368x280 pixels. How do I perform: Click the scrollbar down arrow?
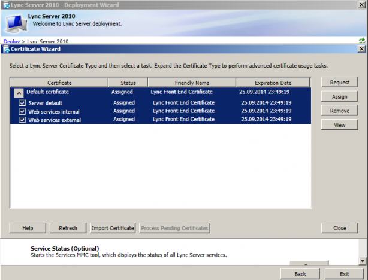click(363, 261)
